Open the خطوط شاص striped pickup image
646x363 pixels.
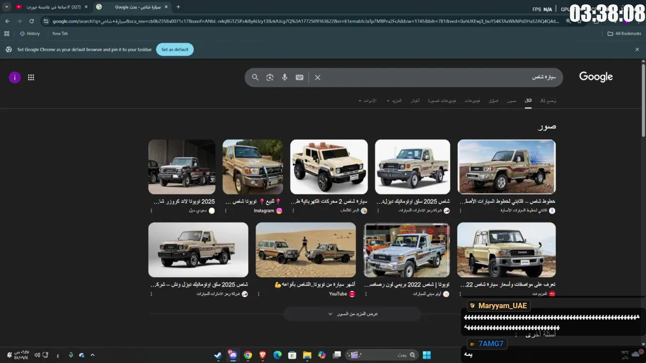coord(506,167)
